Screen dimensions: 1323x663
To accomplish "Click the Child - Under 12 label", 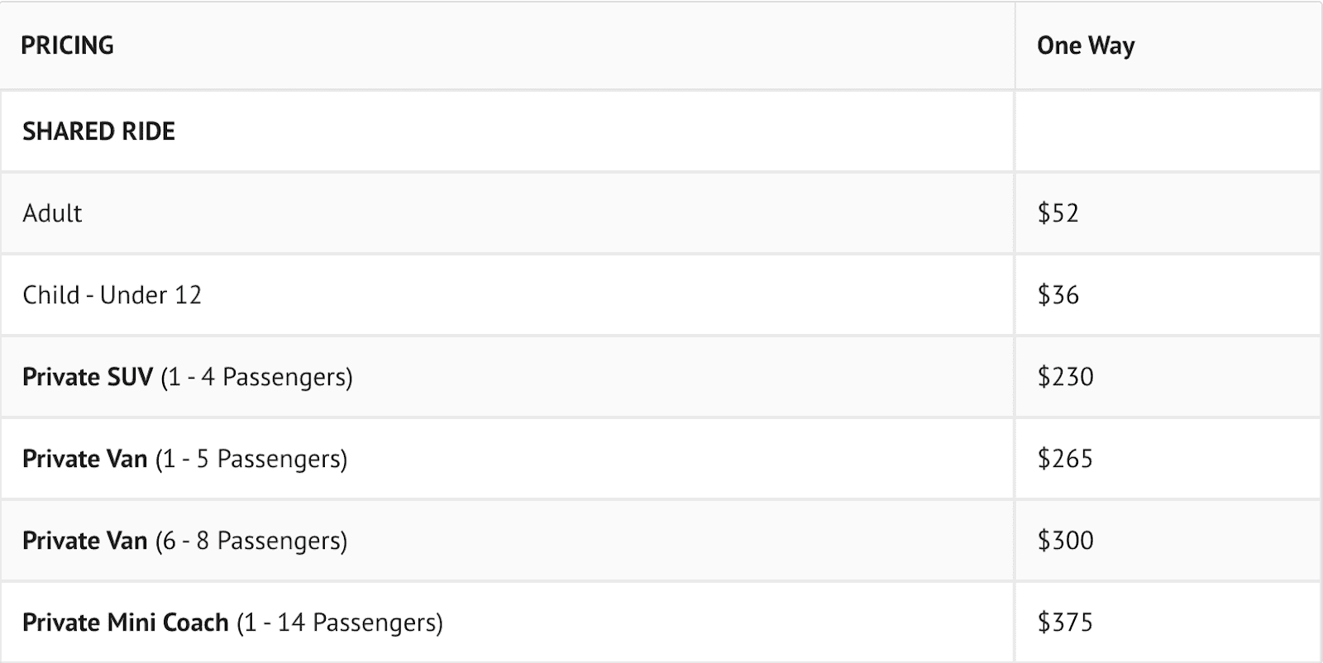I will pyautogui.click(x=112, y=295).
